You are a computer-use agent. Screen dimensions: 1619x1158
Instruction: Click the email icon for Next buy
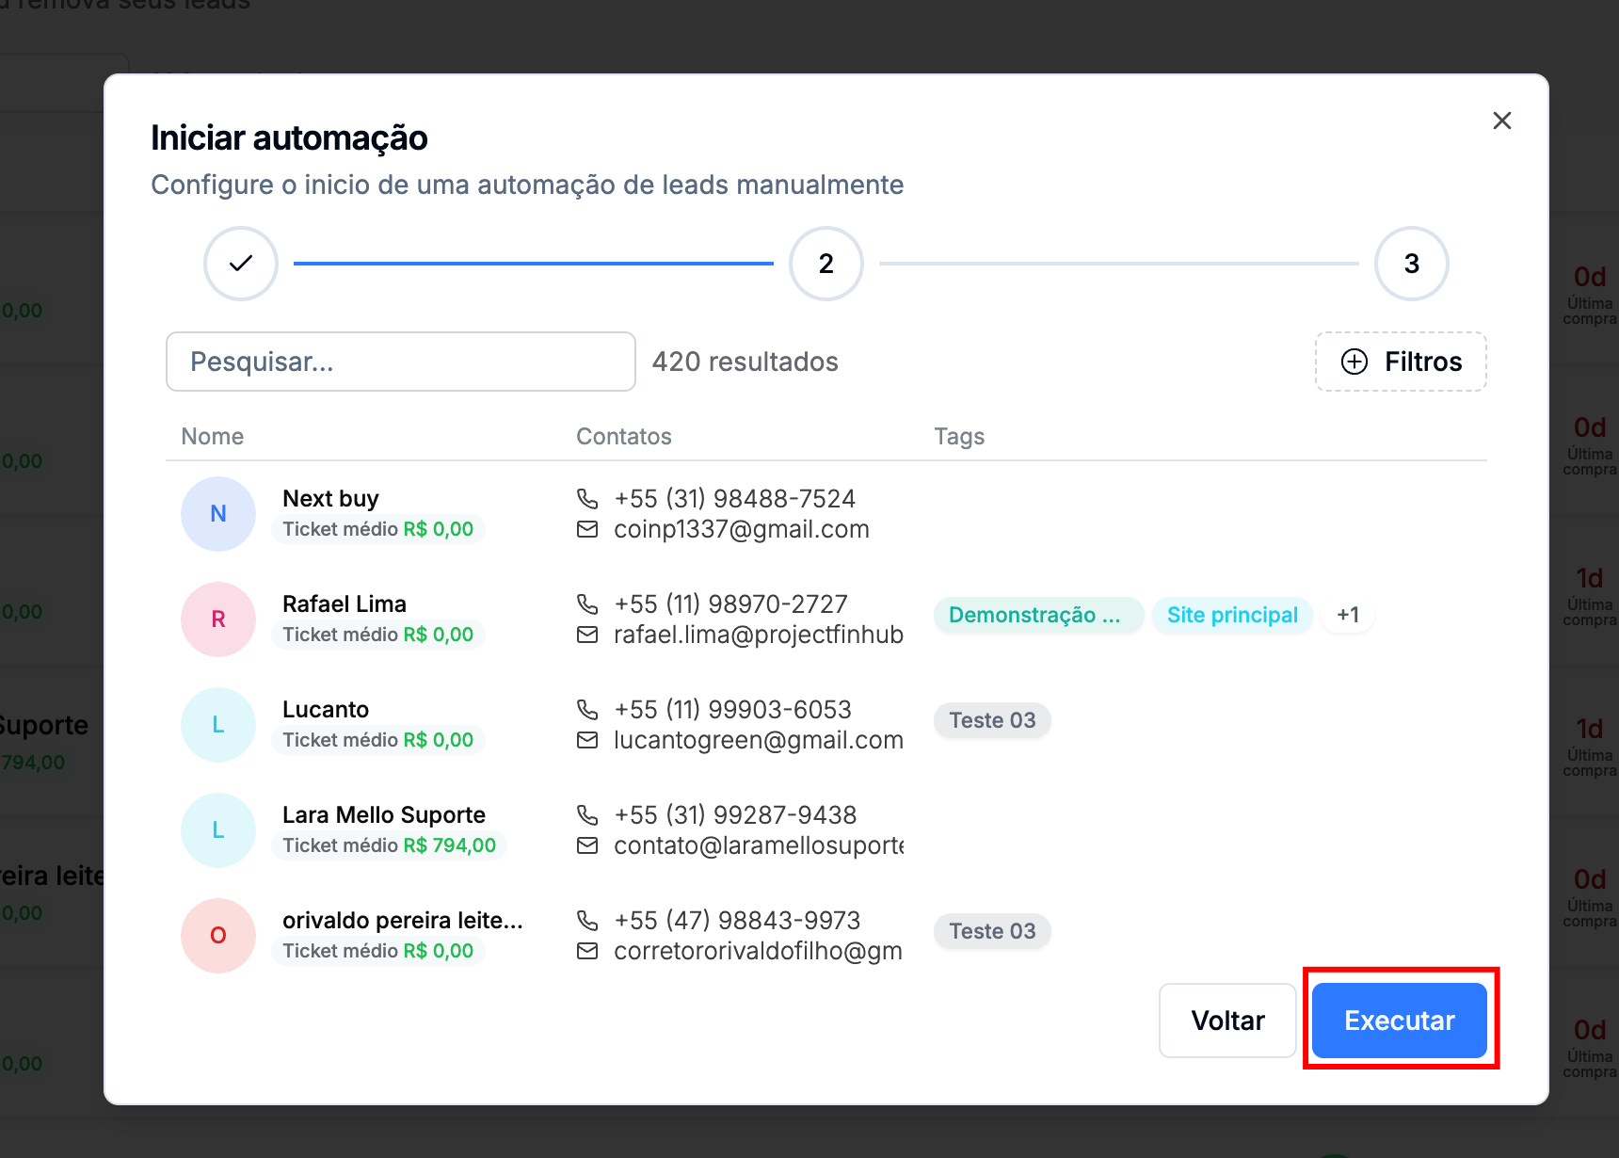point(587,529)
